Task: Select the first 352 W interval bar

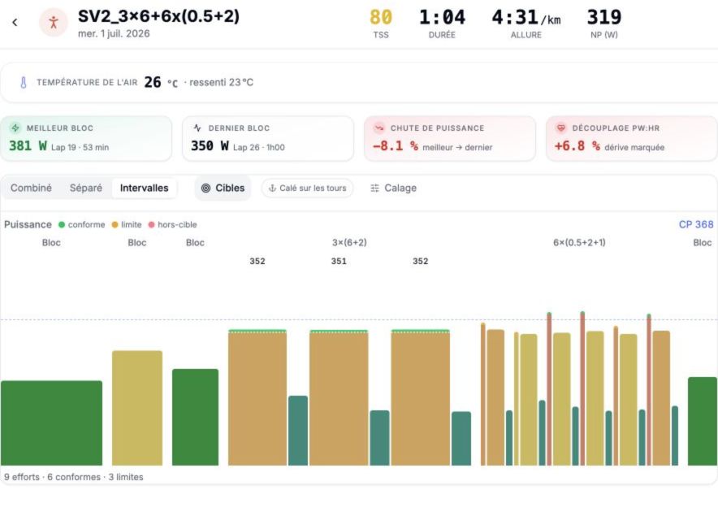Action: click(257, 397)
